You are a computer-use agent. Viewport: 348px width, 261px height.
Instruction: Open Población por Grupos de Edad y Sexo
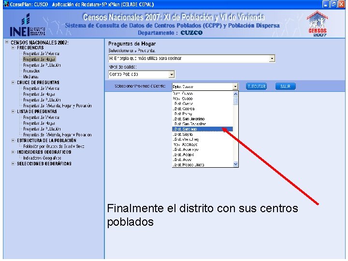tap(54, 146)
